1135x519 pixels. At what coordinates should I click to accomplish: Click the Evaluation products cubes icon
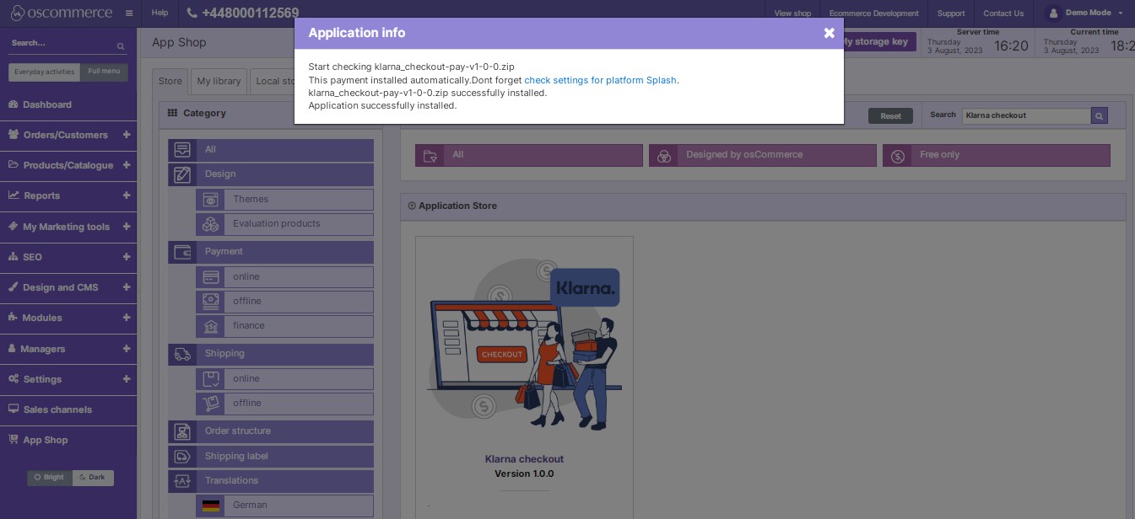point(210,224)
